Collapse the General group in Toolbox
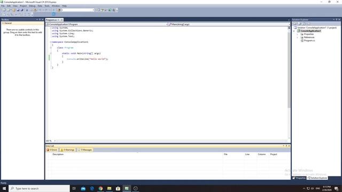 click(3, 23)
